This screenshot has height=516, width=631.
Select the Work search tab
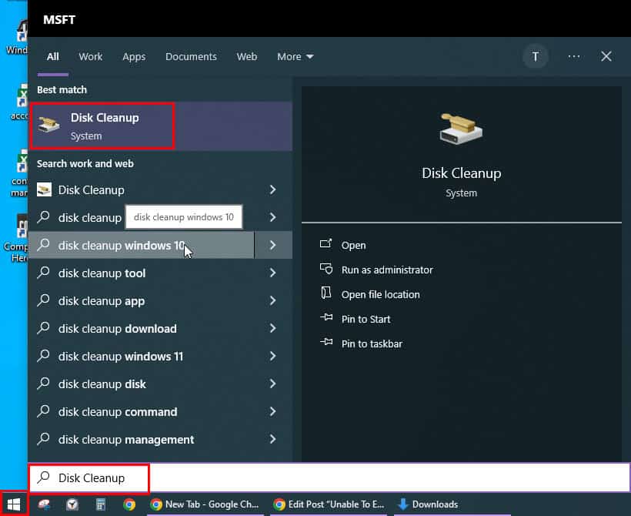[x=91, y=57]
